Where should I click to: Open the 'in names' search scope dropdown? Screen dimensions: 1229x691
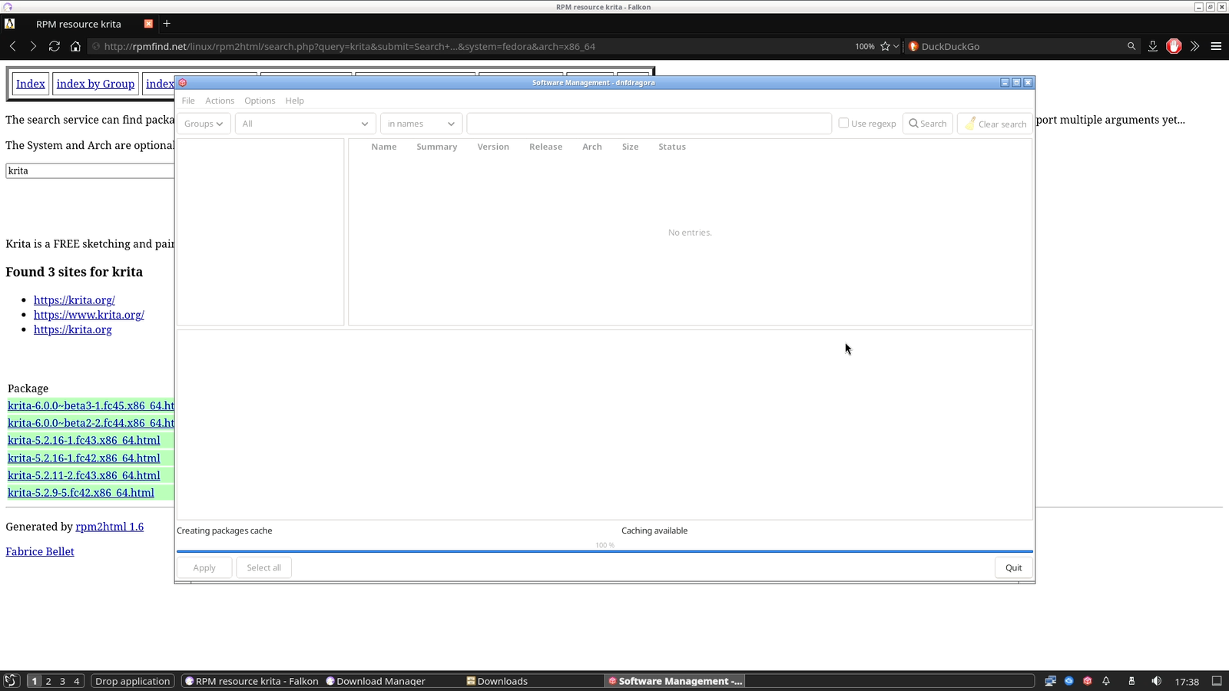(421, 124)
